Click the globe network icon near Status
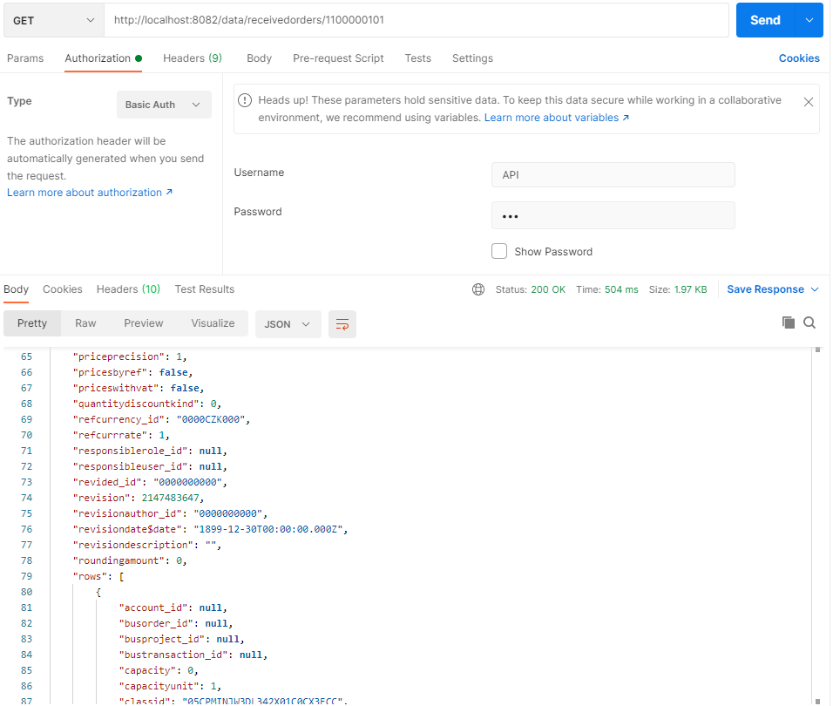 pyautogui.click(x=477, y=289)
